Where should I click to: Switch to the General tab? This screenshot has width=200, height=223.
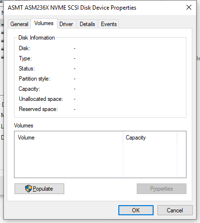coord(19,24)
